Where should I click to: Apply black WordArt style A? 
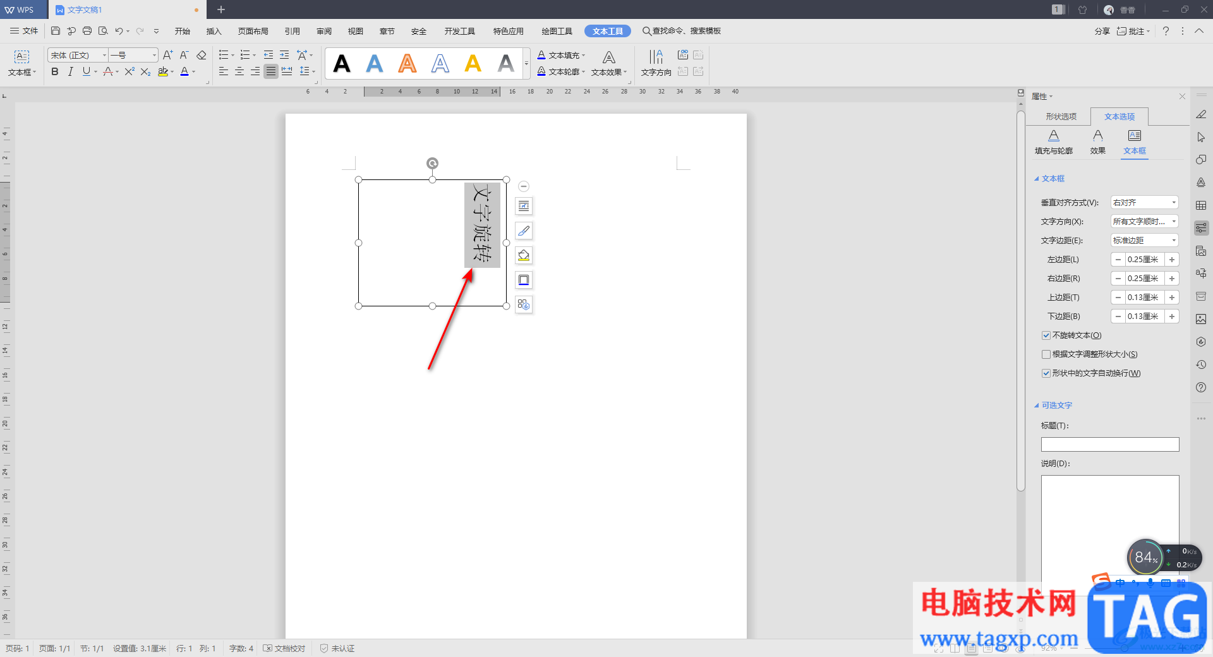[342, 64]
